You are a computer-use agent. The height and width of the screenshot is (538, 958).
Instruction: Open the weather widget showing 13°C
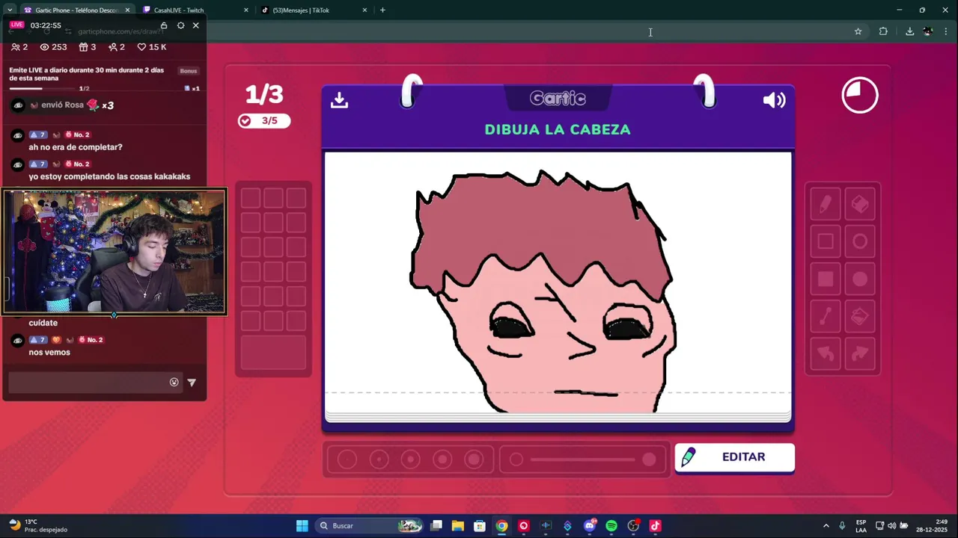coord(37,525)
